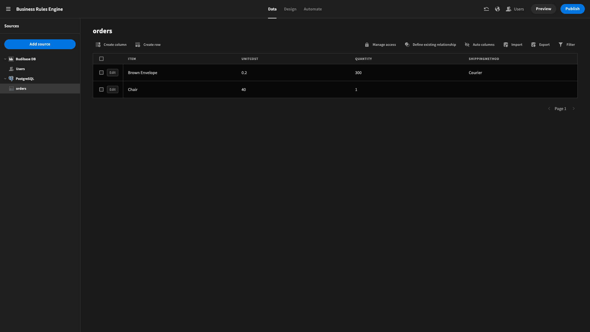Open the hamburger menu icon

pos(8,9)
